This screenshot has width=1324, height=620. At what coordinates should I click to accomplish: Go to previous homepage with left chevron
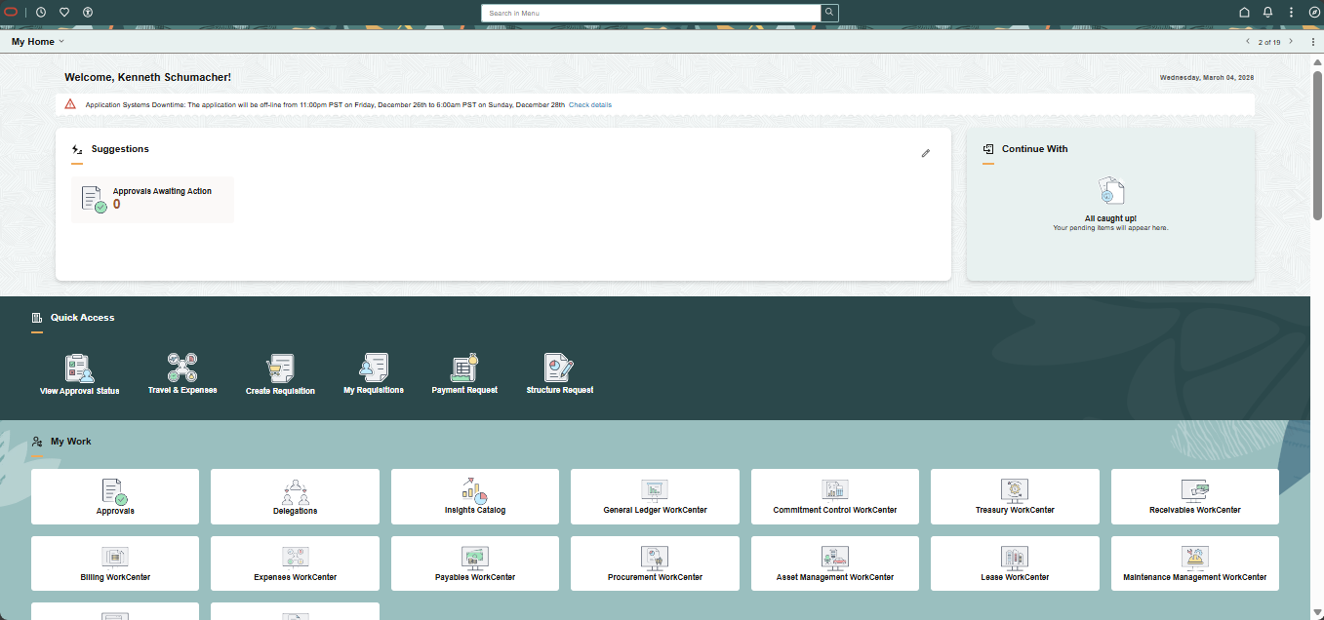click(1247, 42)
